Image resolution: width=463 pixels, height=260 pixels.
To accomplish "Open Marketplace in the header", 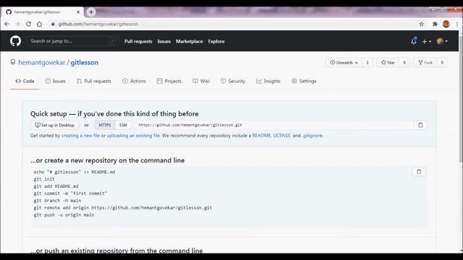I will click(x=190, y=42).
